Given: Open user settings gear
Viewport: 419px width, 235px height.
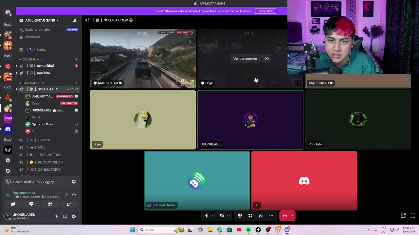Looking at the screenshot, I should coord(74,216).
